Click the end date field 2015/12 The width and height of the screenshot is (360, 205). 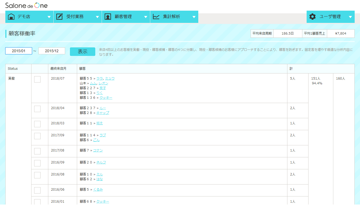(x=52, y=51)
